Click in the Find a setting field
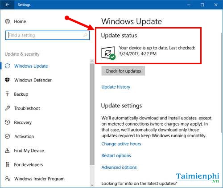Viewport: 223px width, 188px height. (x=47, y=35)
